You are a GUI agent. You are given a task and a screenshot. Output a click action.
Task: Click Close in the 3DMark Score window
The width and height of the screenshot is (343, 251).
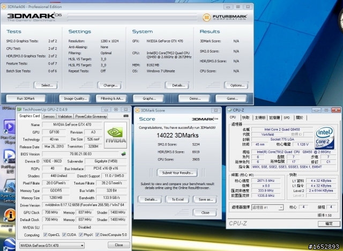(x=205, y=212)
